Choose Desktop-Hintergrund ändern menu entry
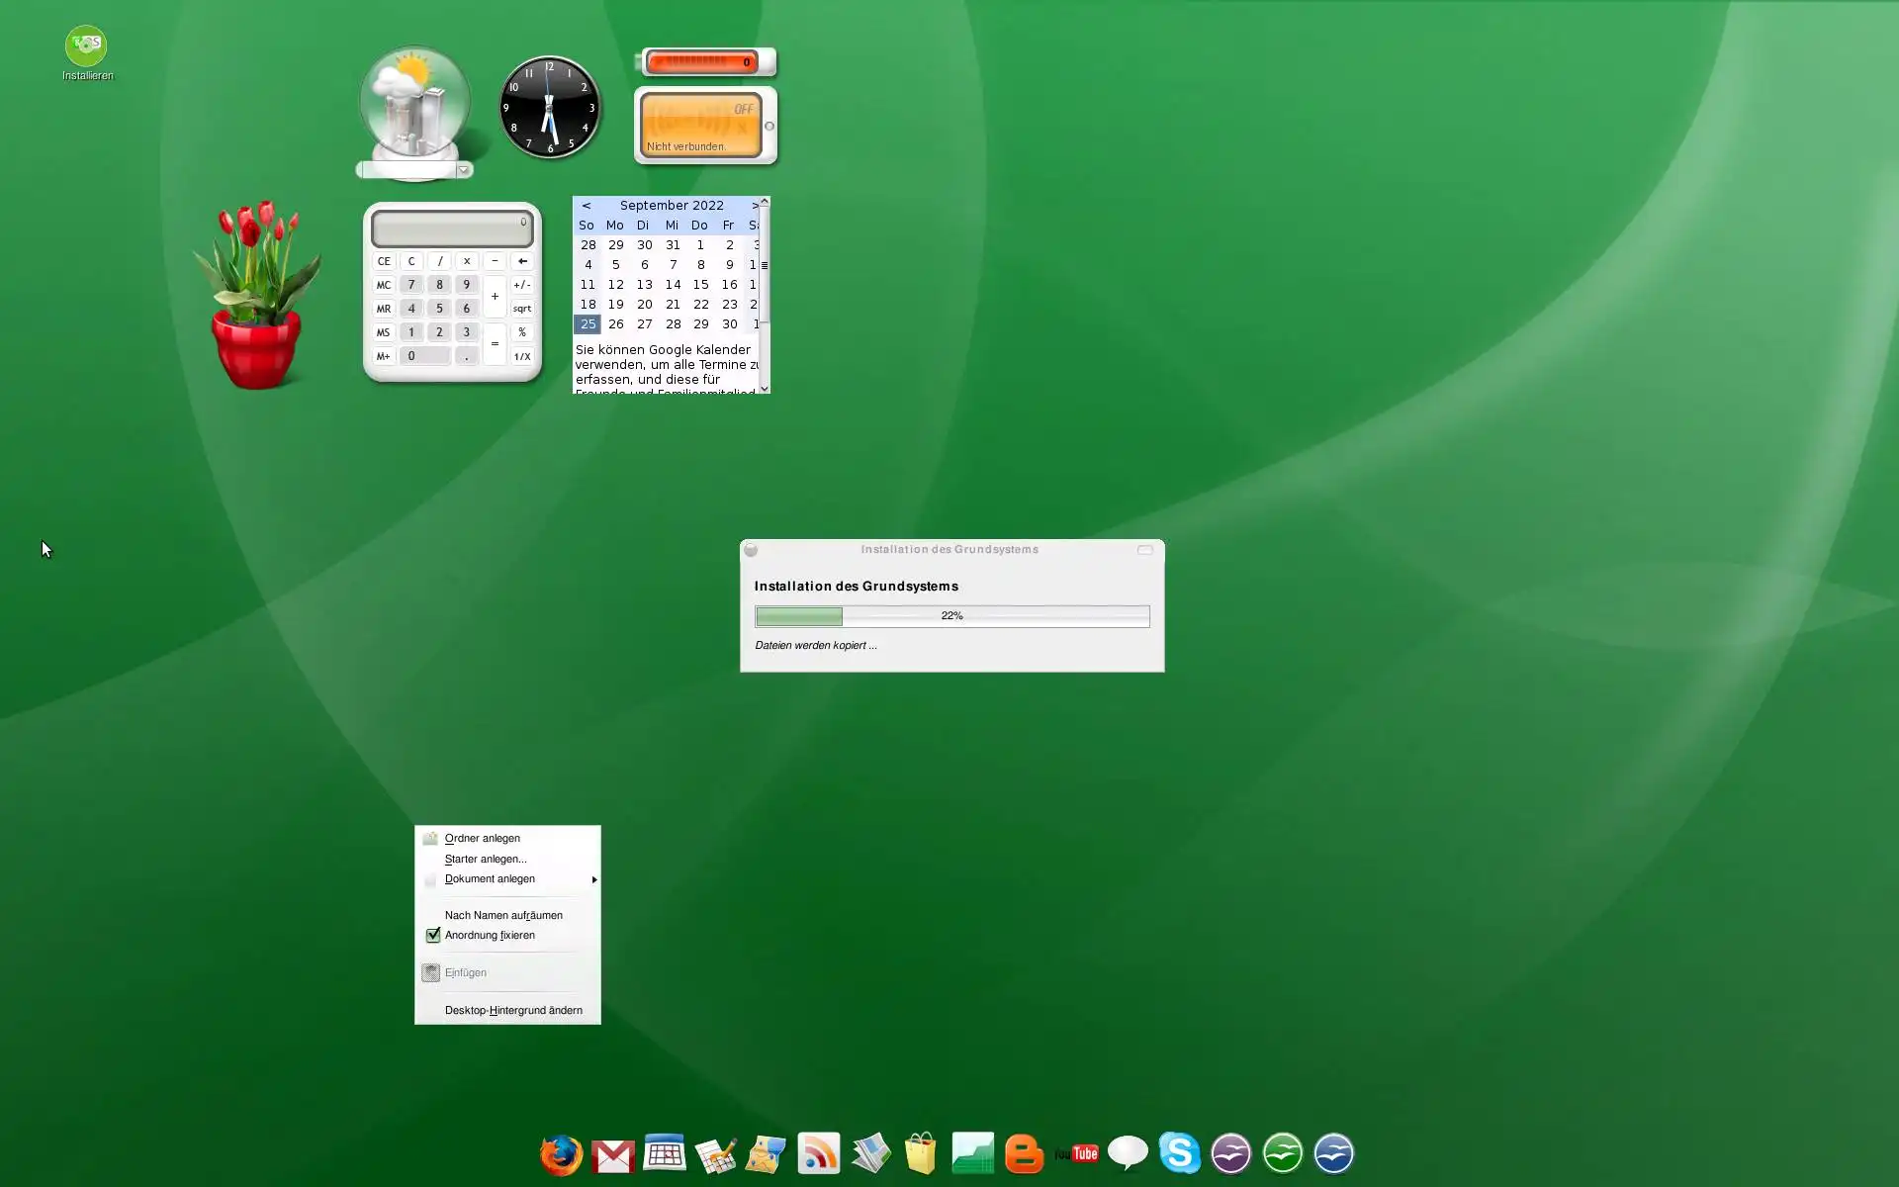This screenshot has width=1899, height=1187. [513, 1010]
